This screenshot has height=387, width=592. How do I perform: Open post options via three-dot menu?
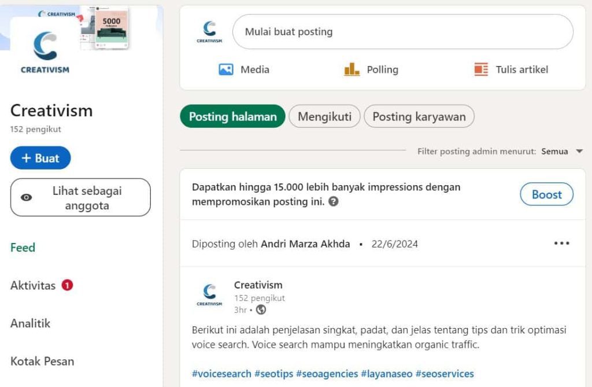tap(561, 243)
